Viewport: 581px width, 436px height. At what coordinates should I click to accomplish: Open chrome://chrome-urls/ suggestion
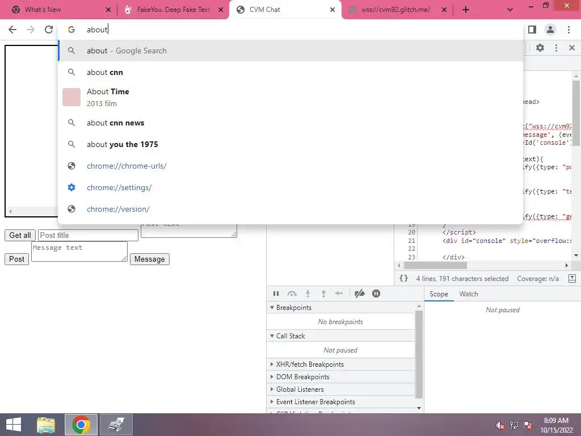pos(290,166)
